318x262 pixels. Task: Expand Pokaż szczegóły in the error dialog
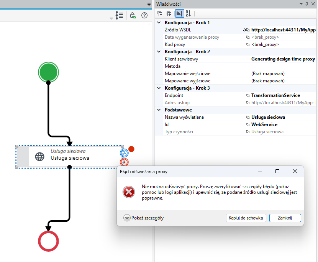(x=127, y=218)
